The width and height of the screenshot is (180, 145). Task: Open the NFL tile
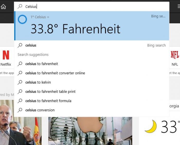coord(175,58)
